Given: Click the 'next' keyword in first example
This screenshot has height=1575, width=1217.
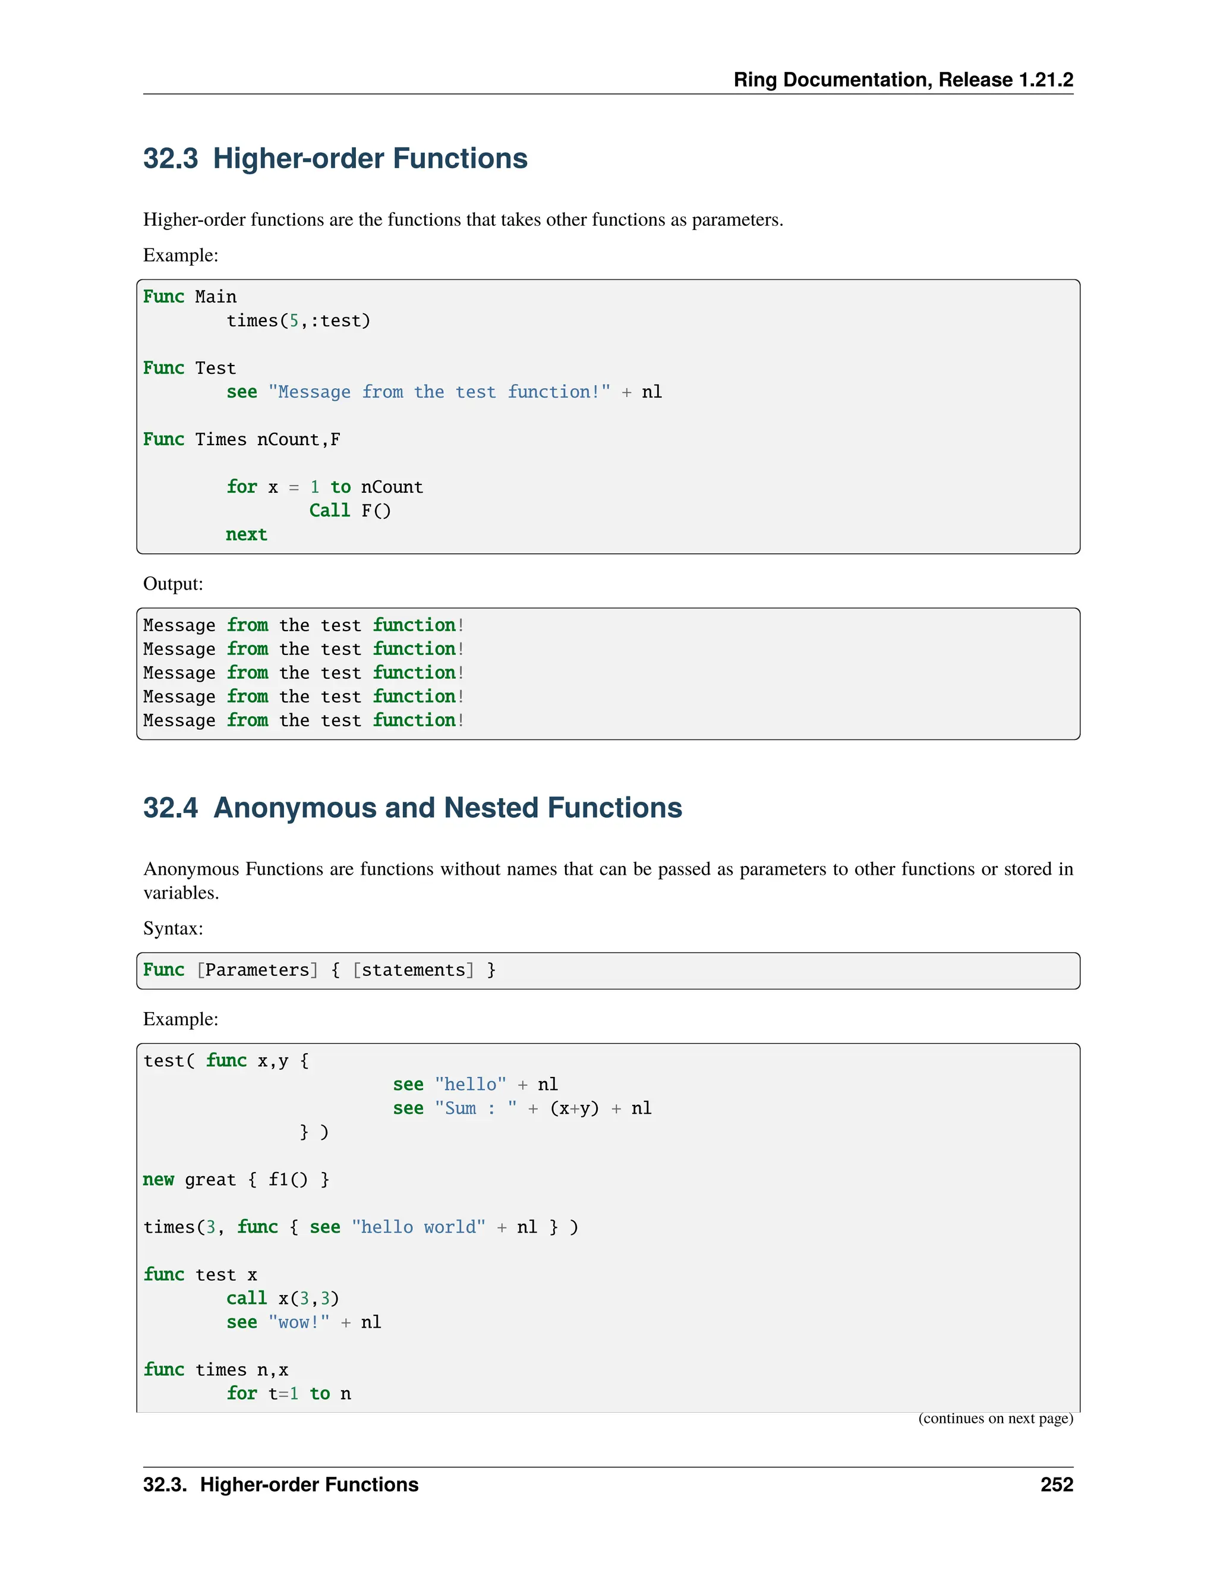Looking at the screenshot, I should [247, 534].
